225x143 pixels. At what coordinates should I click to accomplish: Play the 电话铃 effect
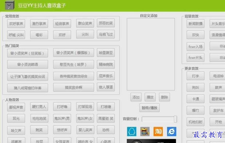[x=217, y=76]
